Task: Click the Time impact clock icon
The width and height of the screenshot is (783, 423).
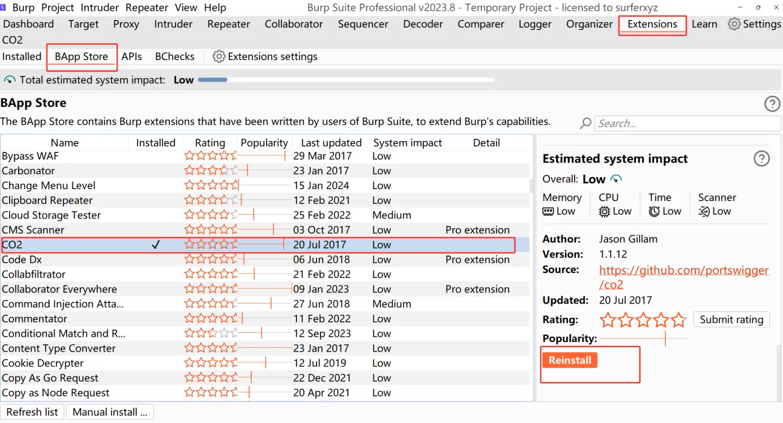Action: coord(654,211)
